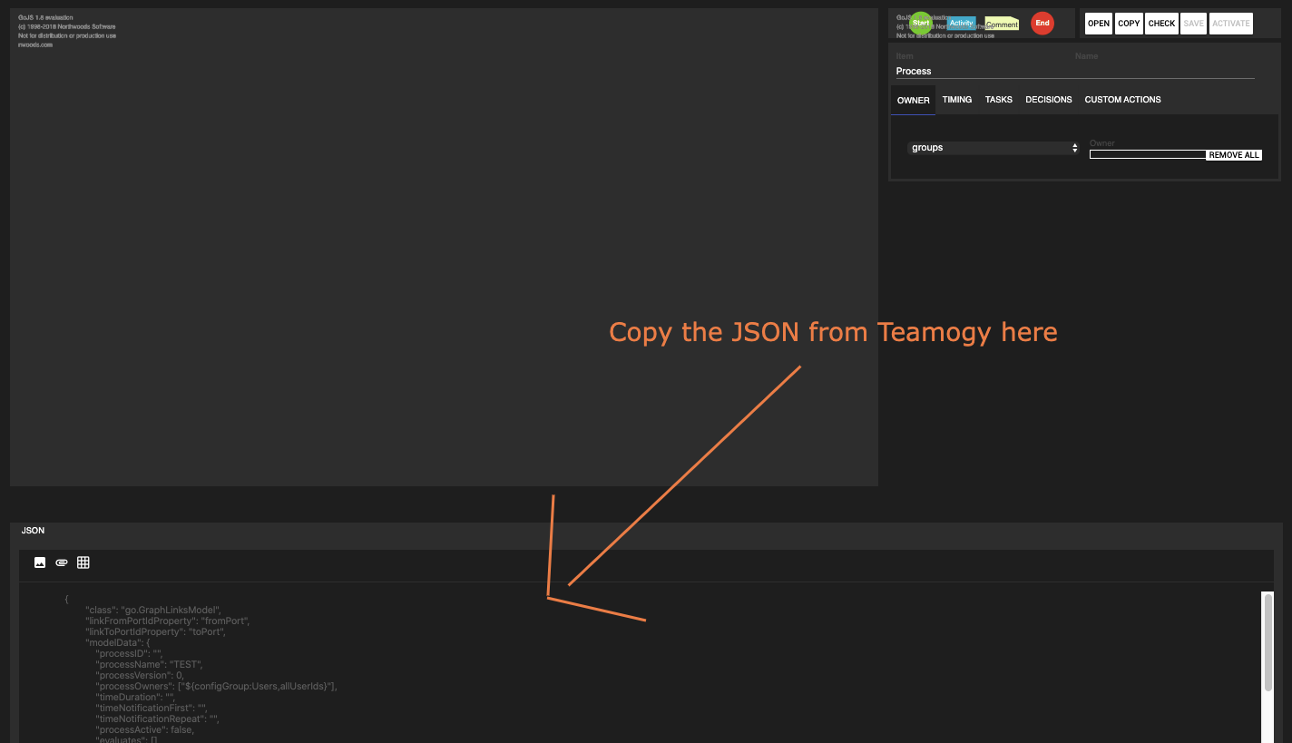The height and width of the screenshot is (743, 1292).
Task: Click the "processVersion": 0 line
Action: pos(140,675)
